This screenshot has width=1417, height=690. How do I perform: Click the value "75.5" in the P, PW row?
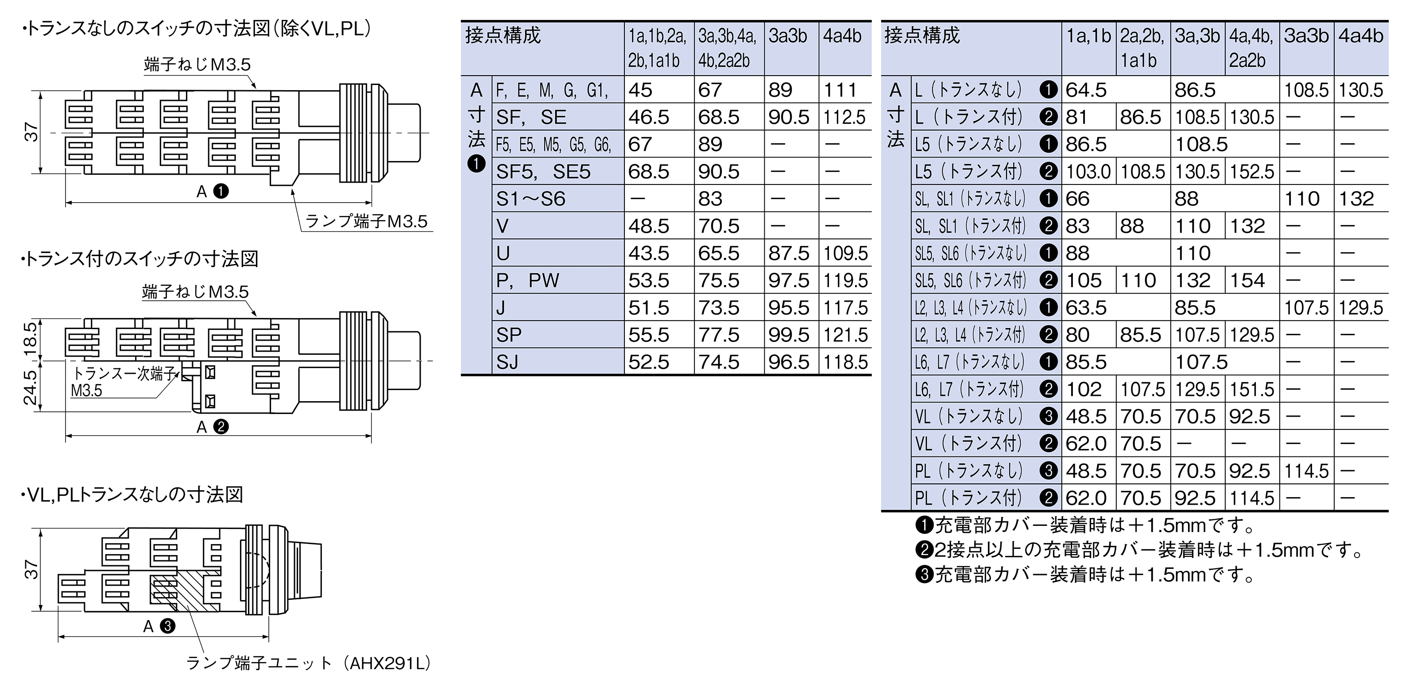click(719, 280)
